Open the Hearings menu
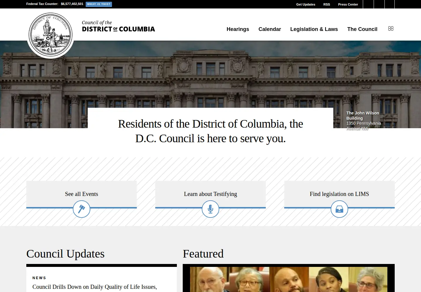 coord(238,29)
